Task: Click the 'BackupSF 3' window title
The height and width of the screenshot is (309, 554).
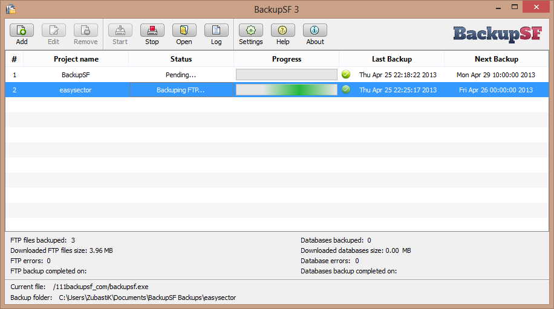Action: tap(276, 10)
